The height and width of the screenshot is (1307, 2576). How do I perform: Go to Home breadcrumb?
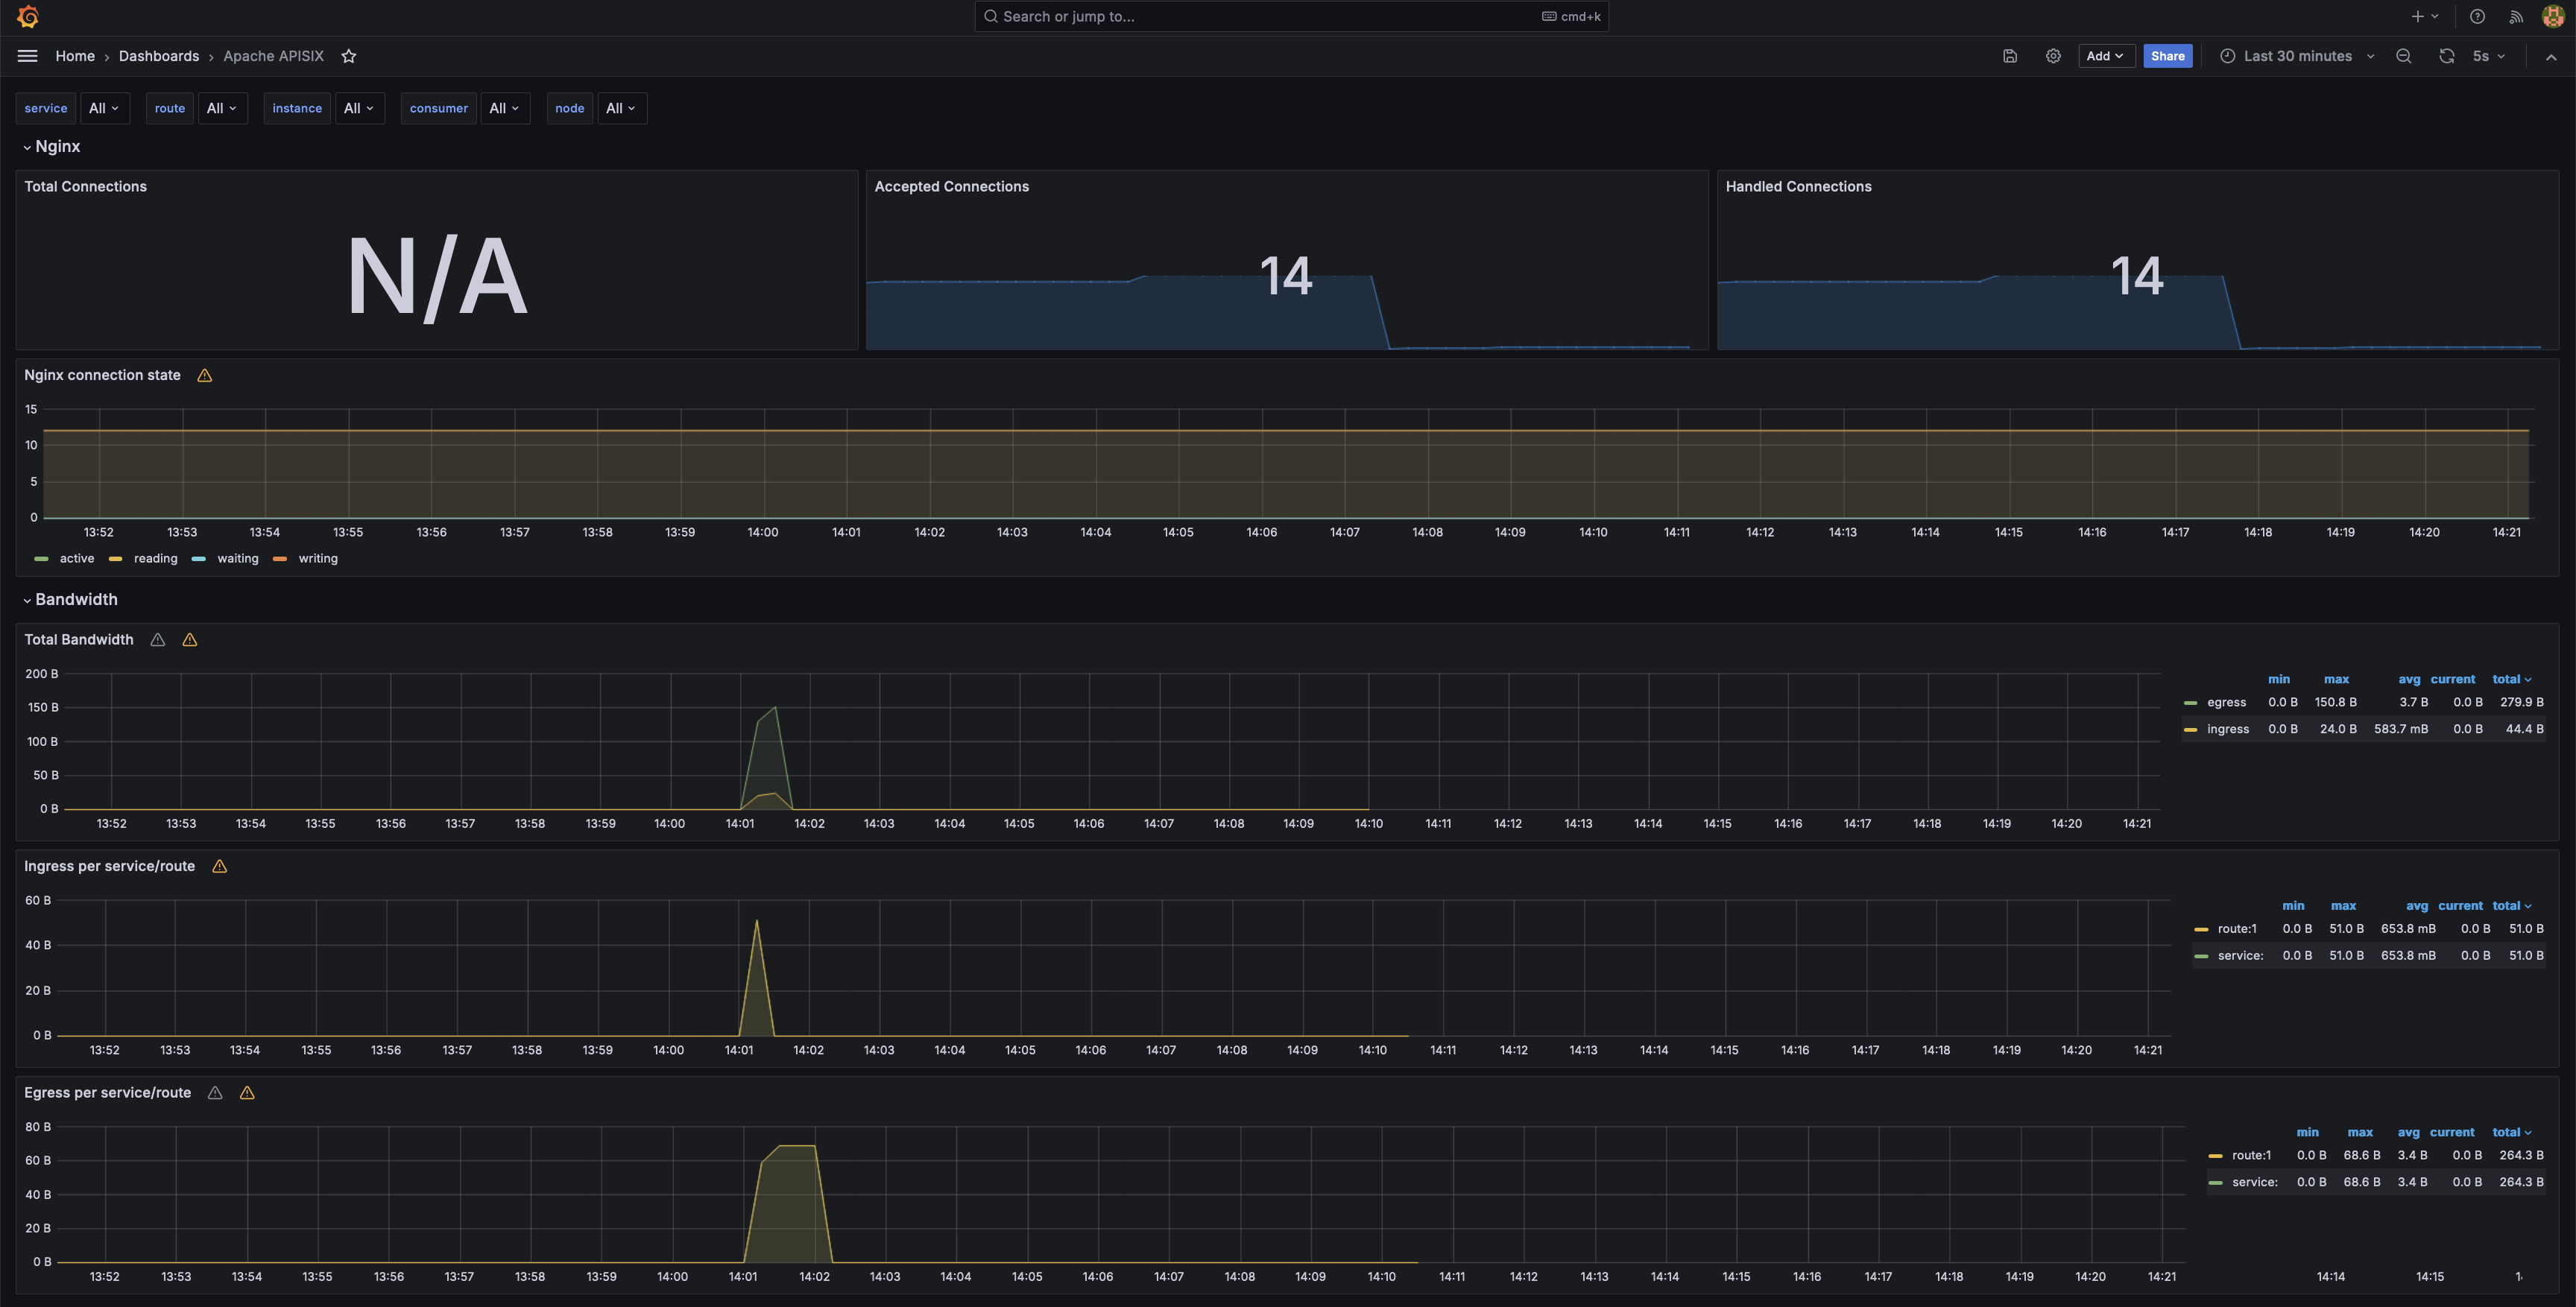click(x=75, y=56)
